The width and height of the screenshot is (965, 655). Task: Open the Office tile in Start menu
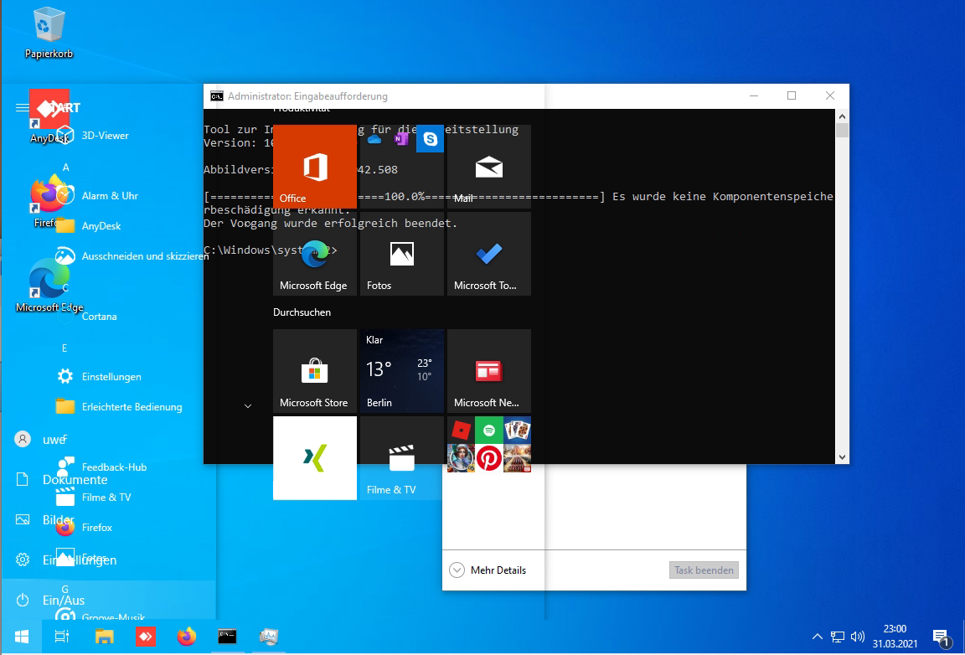[314, 166]
